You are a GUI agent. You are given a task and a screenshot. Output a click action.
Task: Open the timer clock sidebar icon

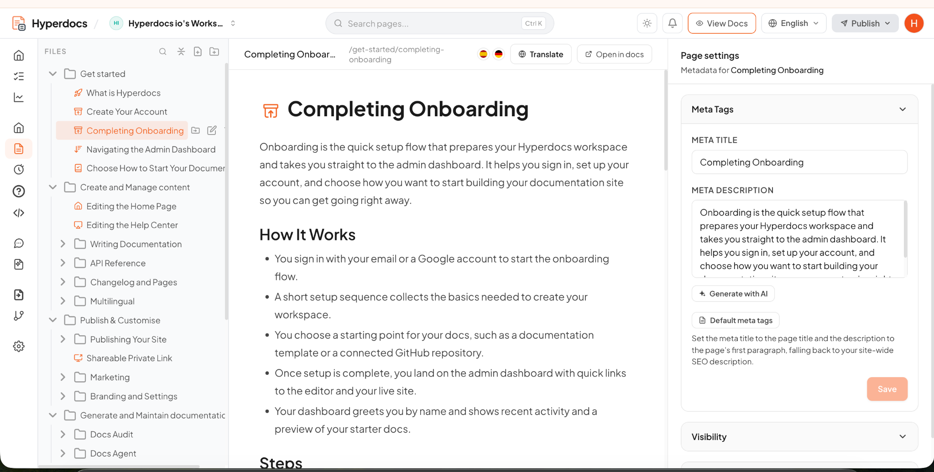(x=19, y=169)
